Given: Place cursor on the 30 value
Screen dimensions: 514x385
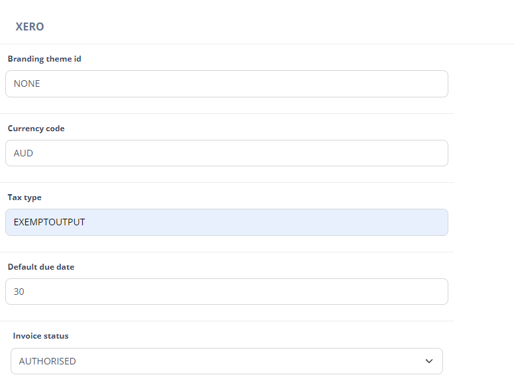Looking at the screenshot, I should point(19,292).
